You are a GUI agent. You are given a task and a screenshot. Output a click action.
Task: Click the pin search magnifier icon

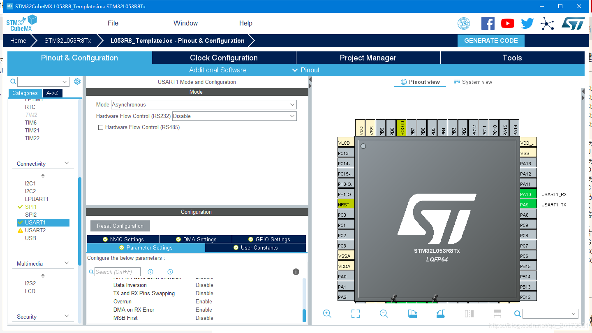518,314
